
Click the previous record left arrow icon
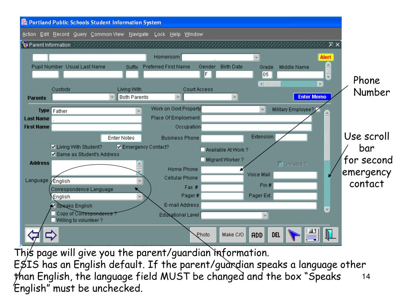pyautogui.click(x=33, y=235)
